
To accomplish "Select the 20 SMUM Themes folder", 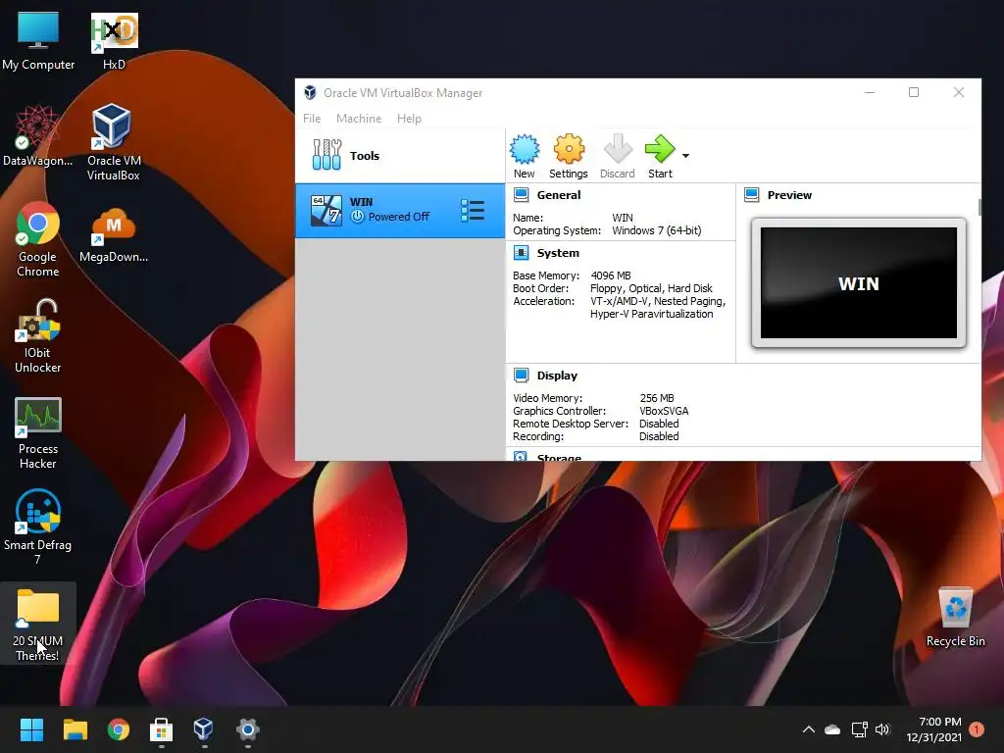I will pyautogui.click(x=38, y=624).
